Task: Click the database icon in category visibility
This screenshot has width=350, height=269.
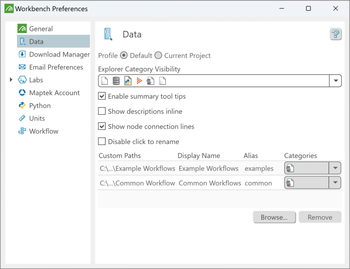Action: (x=116, y=81)
